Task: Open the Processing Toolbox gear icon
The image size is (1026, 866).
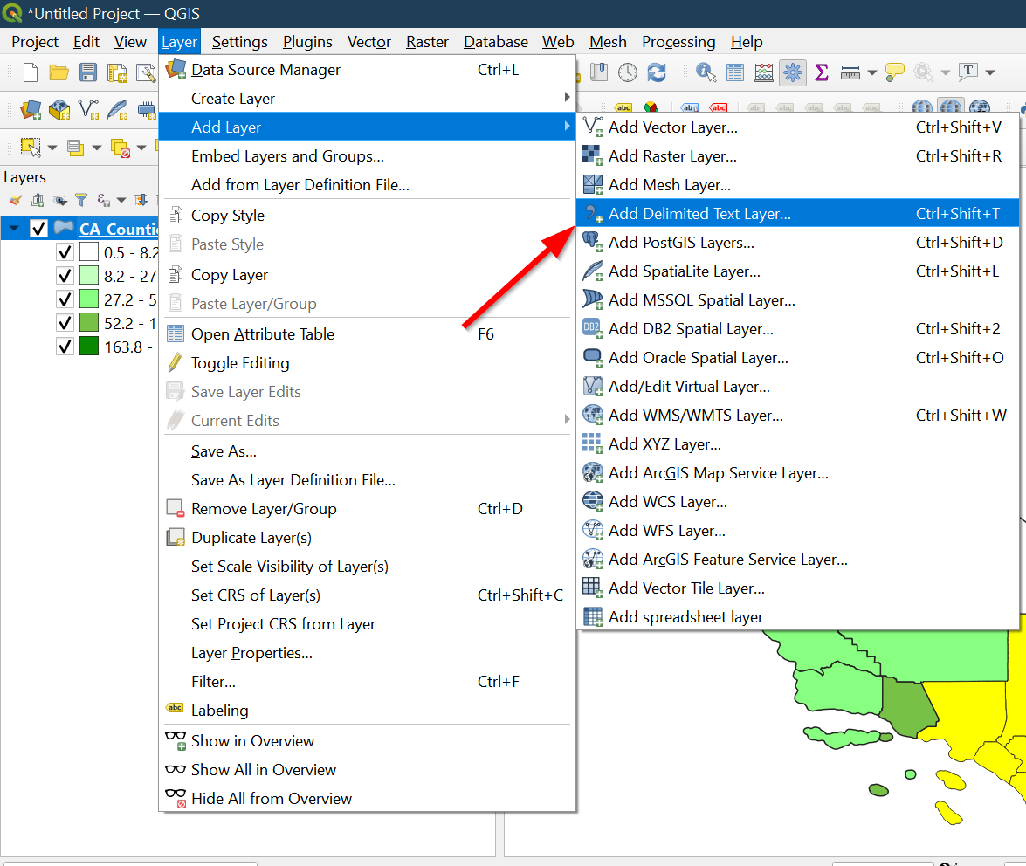Action: tap(793, 72)
